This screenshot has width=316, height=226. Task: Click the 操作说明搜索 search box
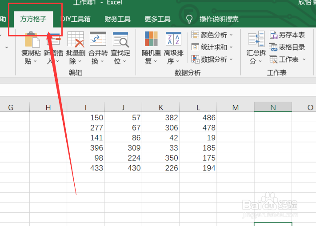click(219, 19)
